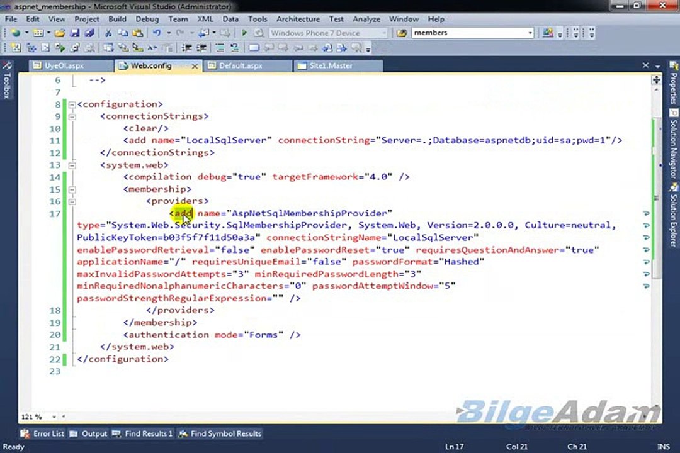Viewport: 680px width, 453px height.
Task: Click the Open File folder icon
Action: click(59, 33)
